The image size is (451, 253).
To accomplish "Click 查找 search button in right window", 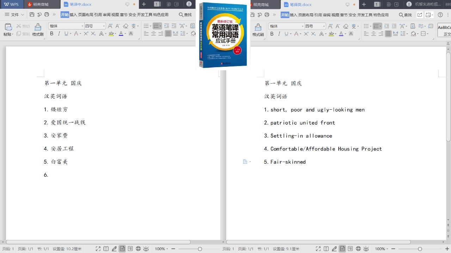I will [x=405, y=15].
